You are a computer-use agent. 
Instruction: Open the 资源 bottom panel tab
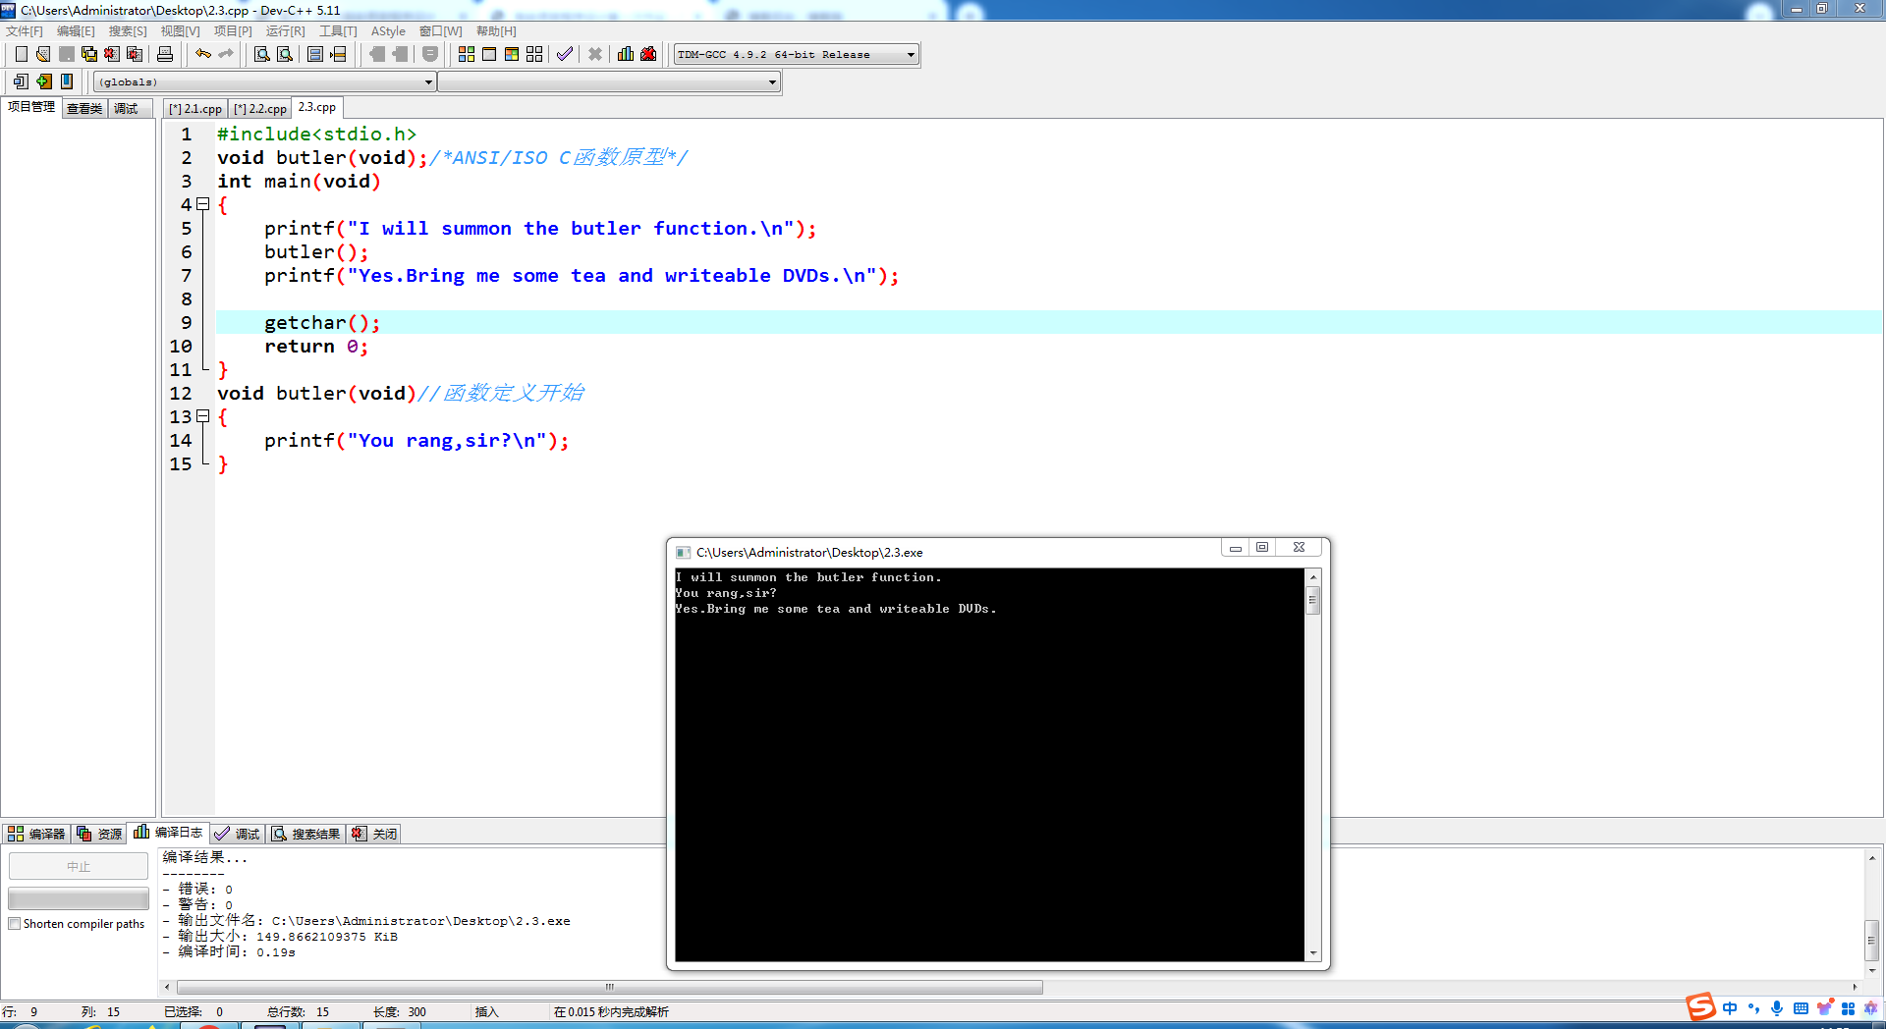99,834
